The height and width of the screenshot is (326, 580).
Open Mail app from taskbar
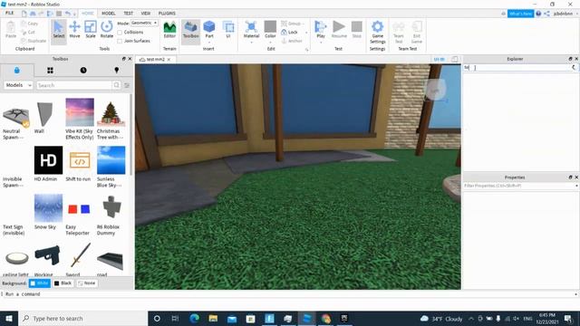point(232,318)
